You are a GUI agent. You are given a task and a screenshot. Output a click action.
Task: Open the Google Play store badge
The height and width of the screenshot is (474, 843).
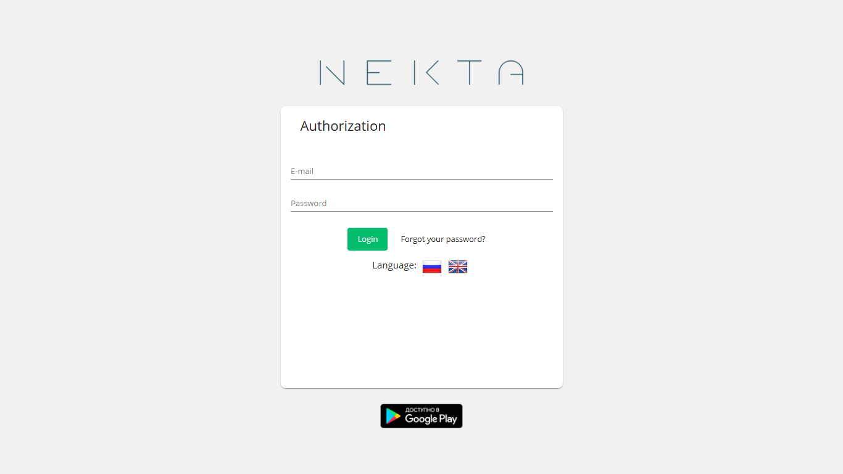pyautogui.click(x=421, y=416)
